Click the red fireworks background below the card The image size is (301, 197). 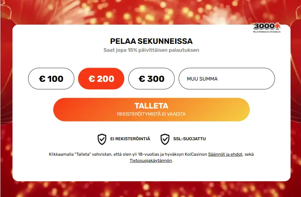click(151, 189)
